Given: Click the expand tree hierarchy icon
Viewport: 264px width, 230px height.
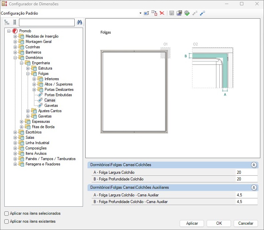Looking at the screenshot, I should pyautogui.click(x=7, y=22).
